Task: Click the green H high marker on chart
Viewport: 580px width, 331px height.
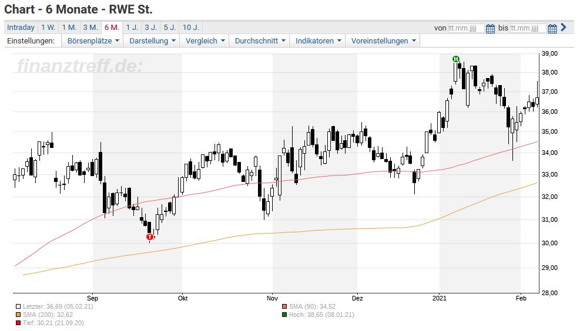Action: point(456,59)
